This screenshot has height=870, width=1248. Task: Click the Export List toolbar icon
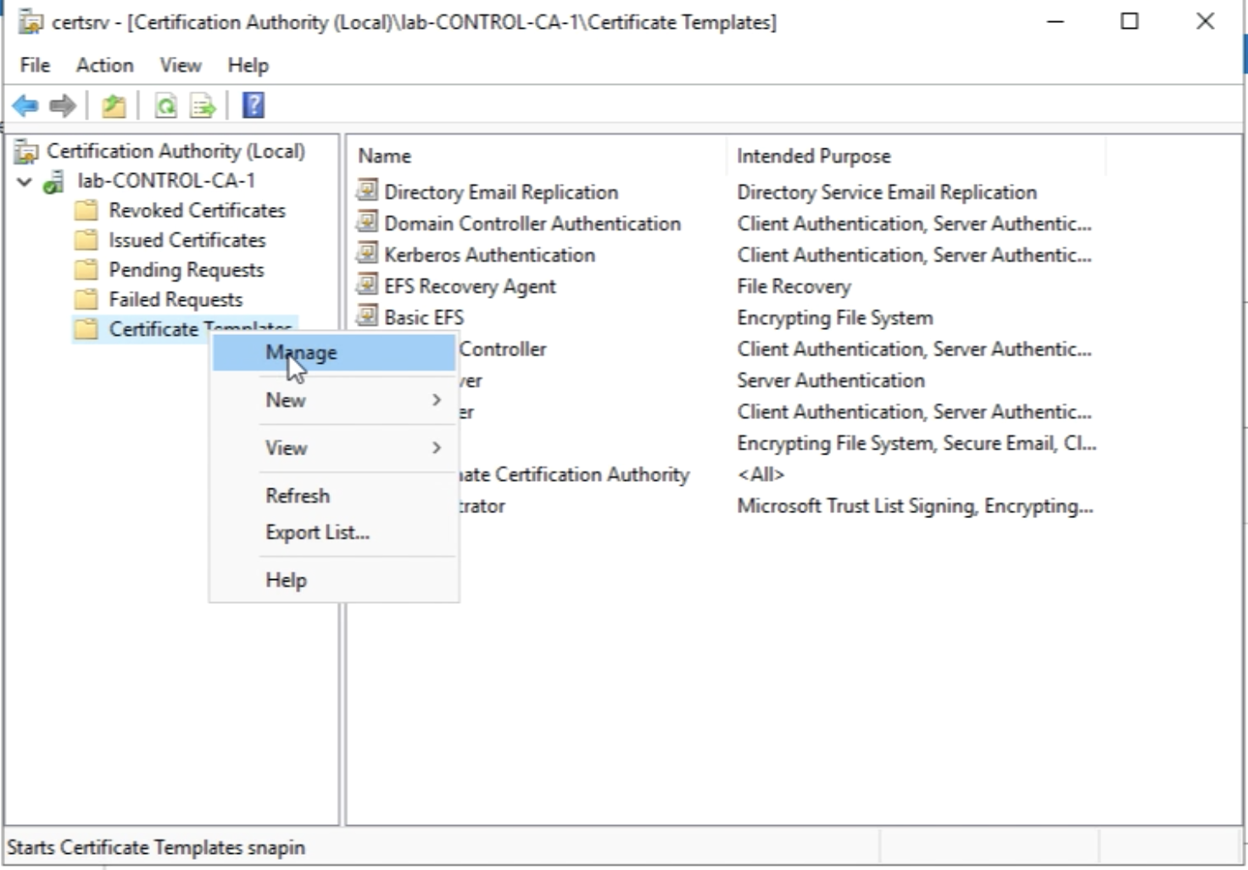203,106
